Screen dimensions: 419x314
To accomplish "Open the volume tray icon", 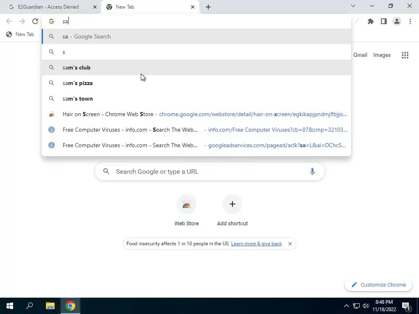I will tap(366, 306).
